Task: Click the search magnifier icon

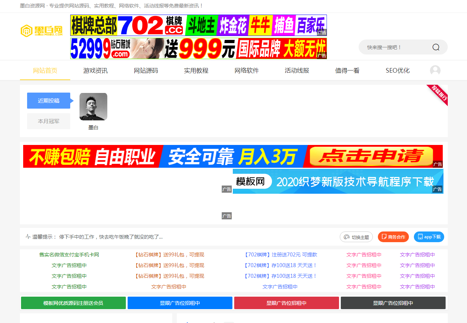Action: click(x=436, y=47)
